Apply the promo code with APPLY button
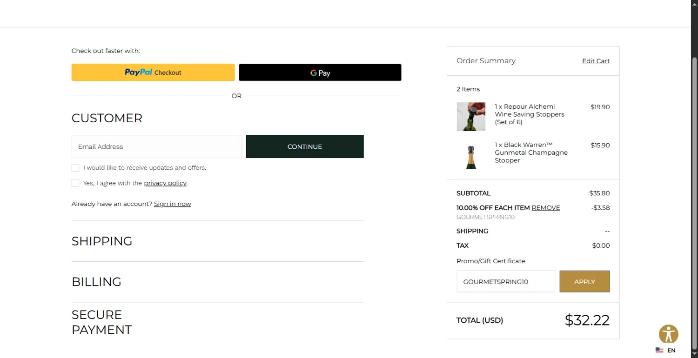The width and height of the screenshot is (698, 358). point(584,281)
